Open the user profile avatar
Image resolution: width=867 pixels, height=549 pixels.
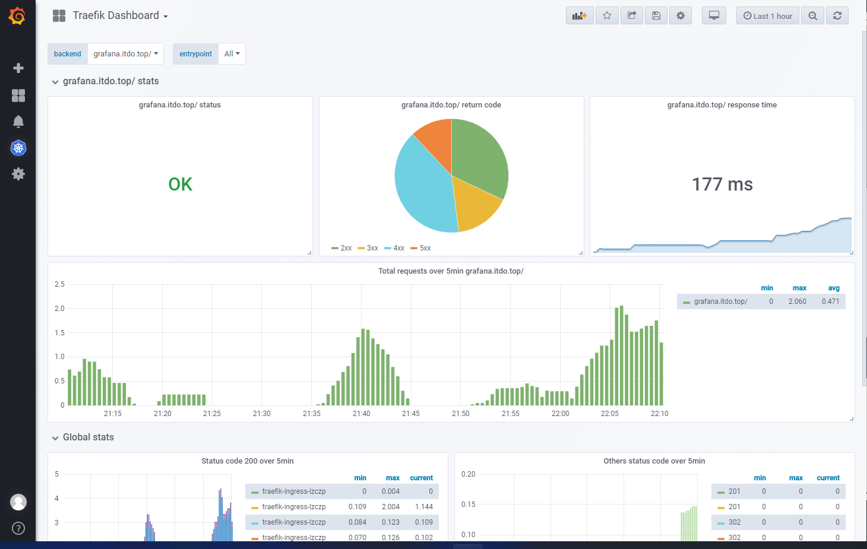(18, 502)
